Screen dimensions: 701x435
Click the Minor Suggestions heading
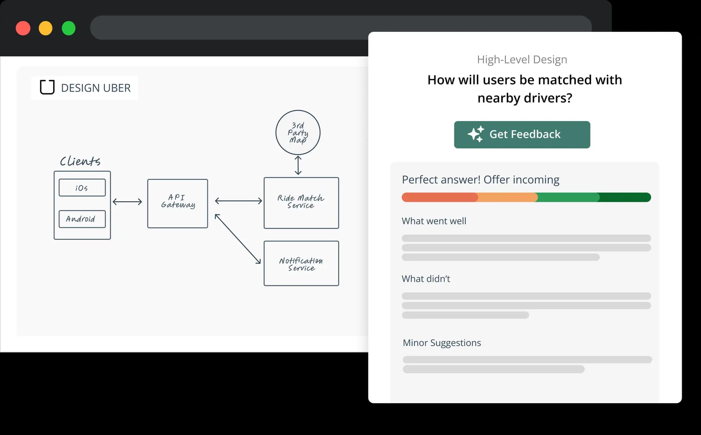tap(442, 343)
